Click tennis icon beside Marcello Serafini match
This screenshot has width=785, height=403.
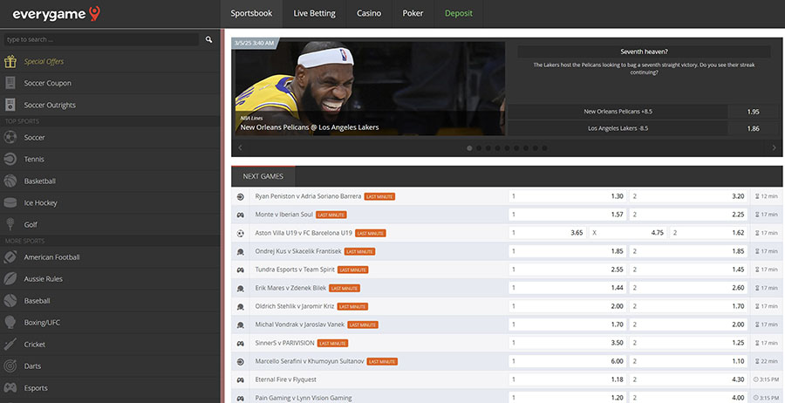(x=241, y=361)
